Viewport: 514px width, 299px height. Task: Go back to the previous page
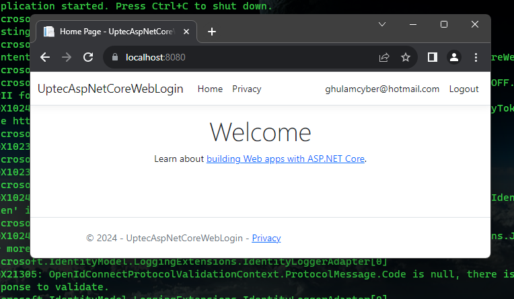(45, 57)
